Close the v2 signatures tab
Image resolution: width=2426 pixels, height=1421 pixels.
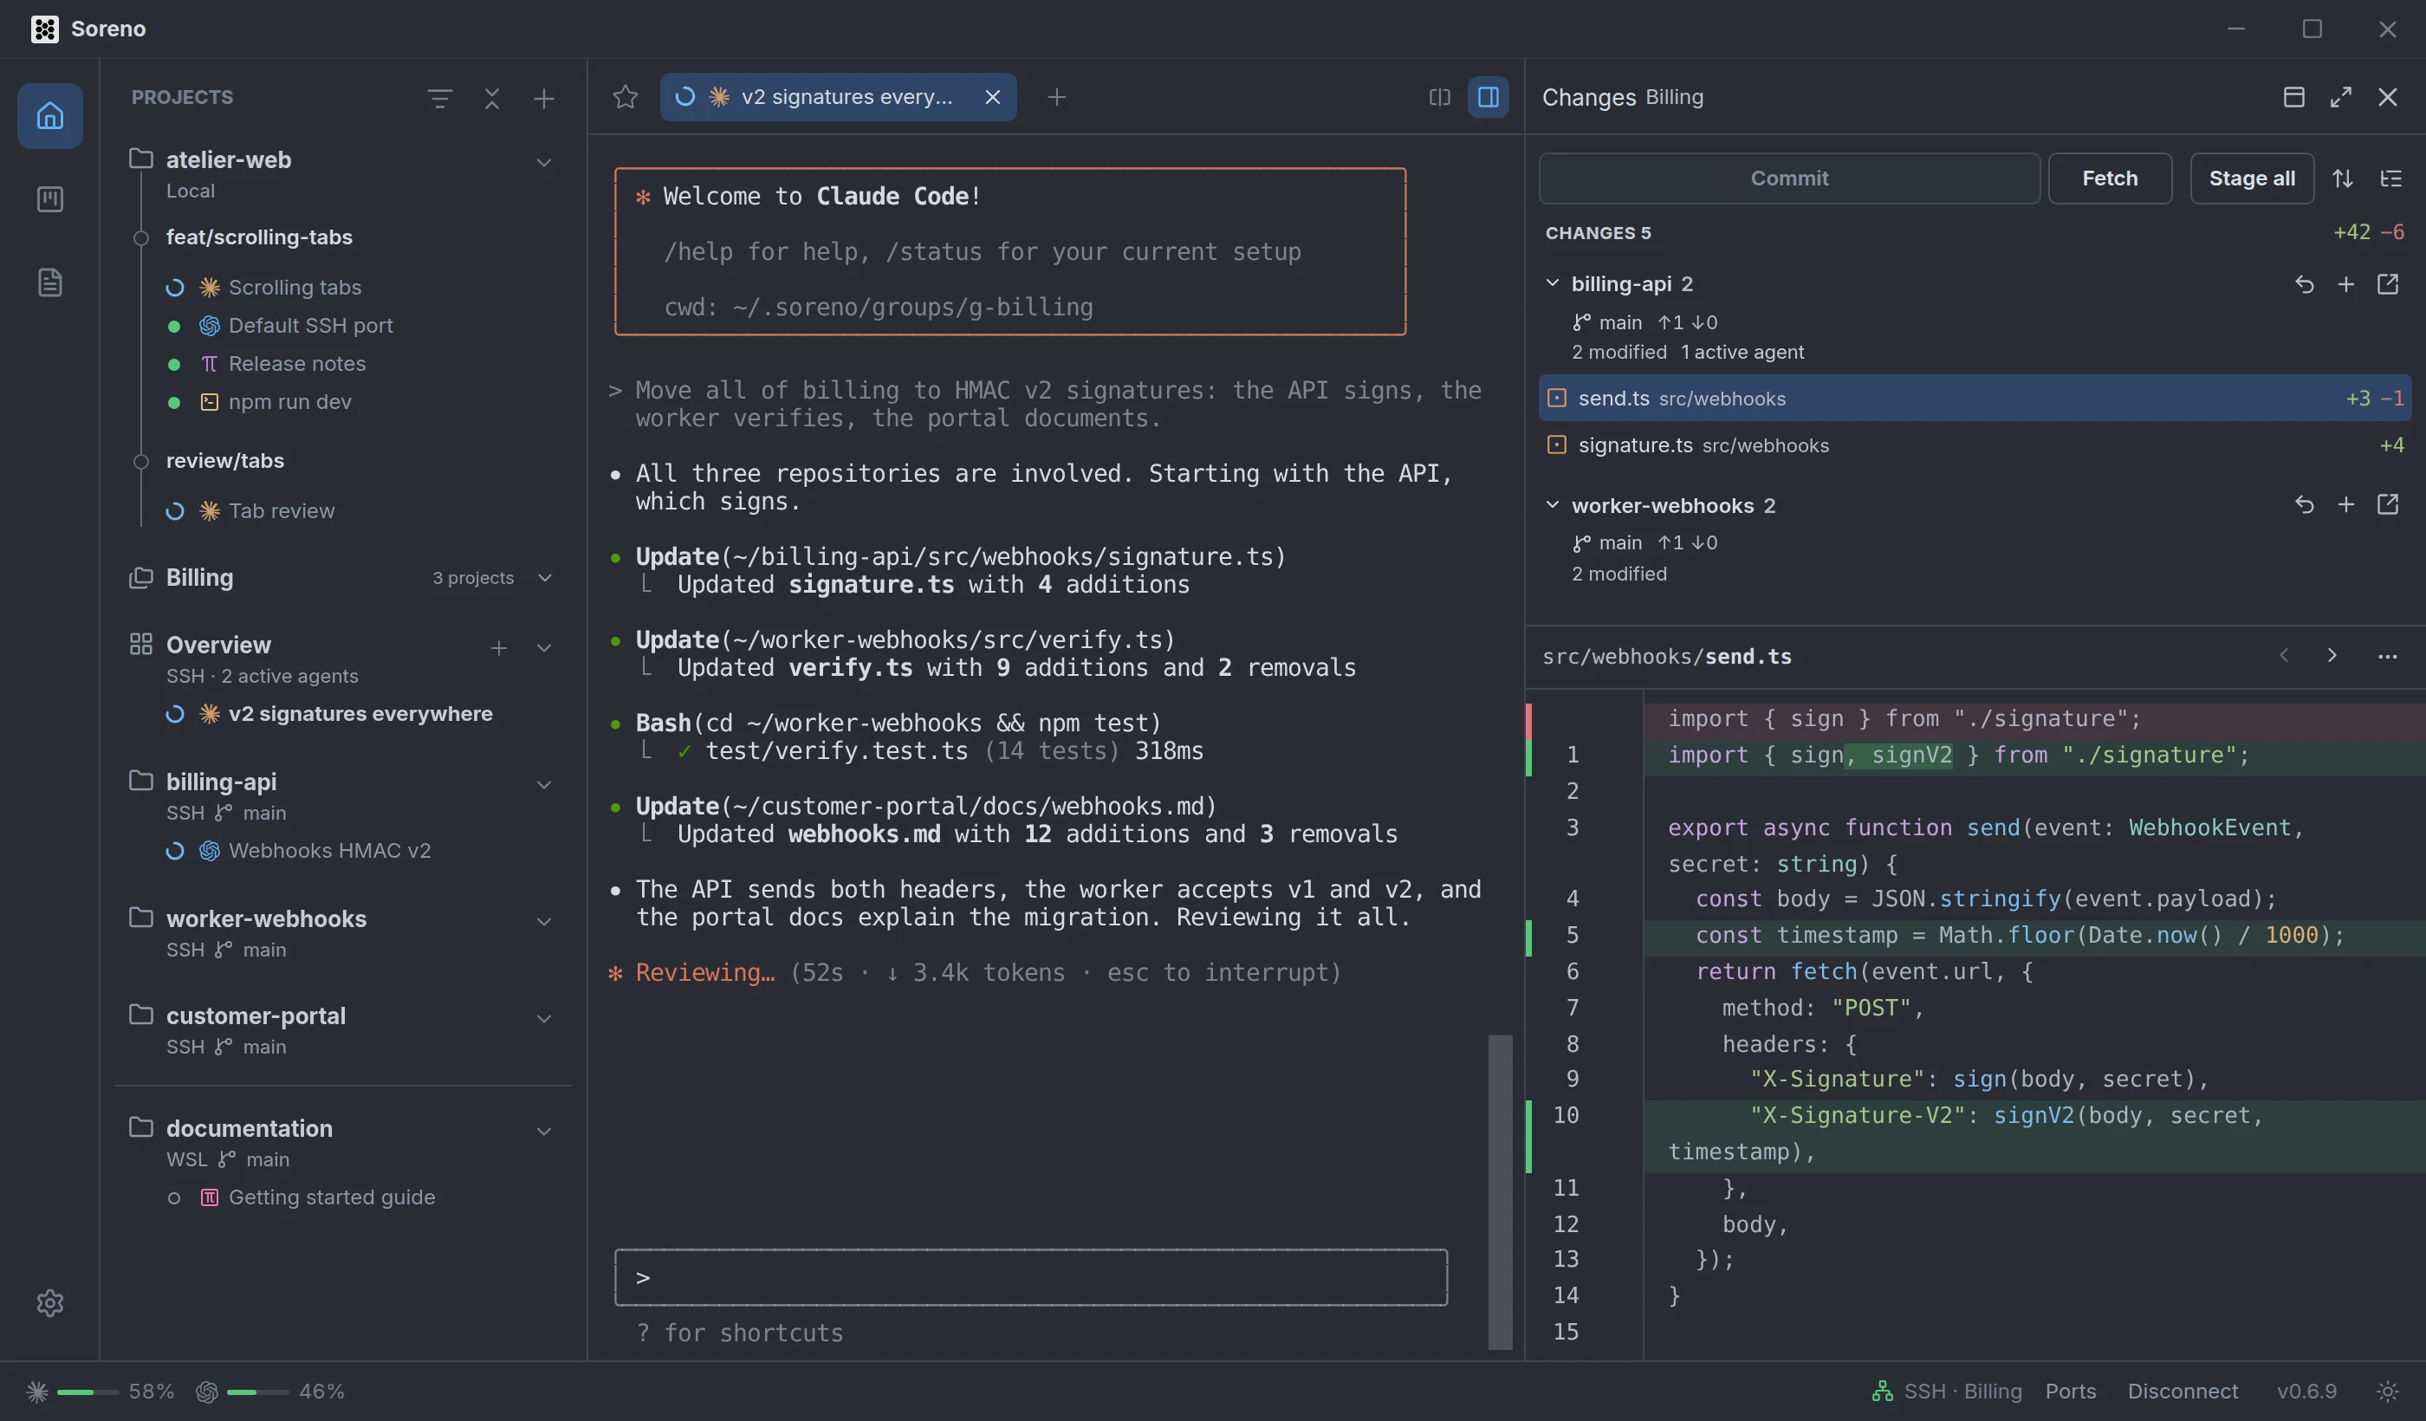pyautogui.click(x=993, y=97)
